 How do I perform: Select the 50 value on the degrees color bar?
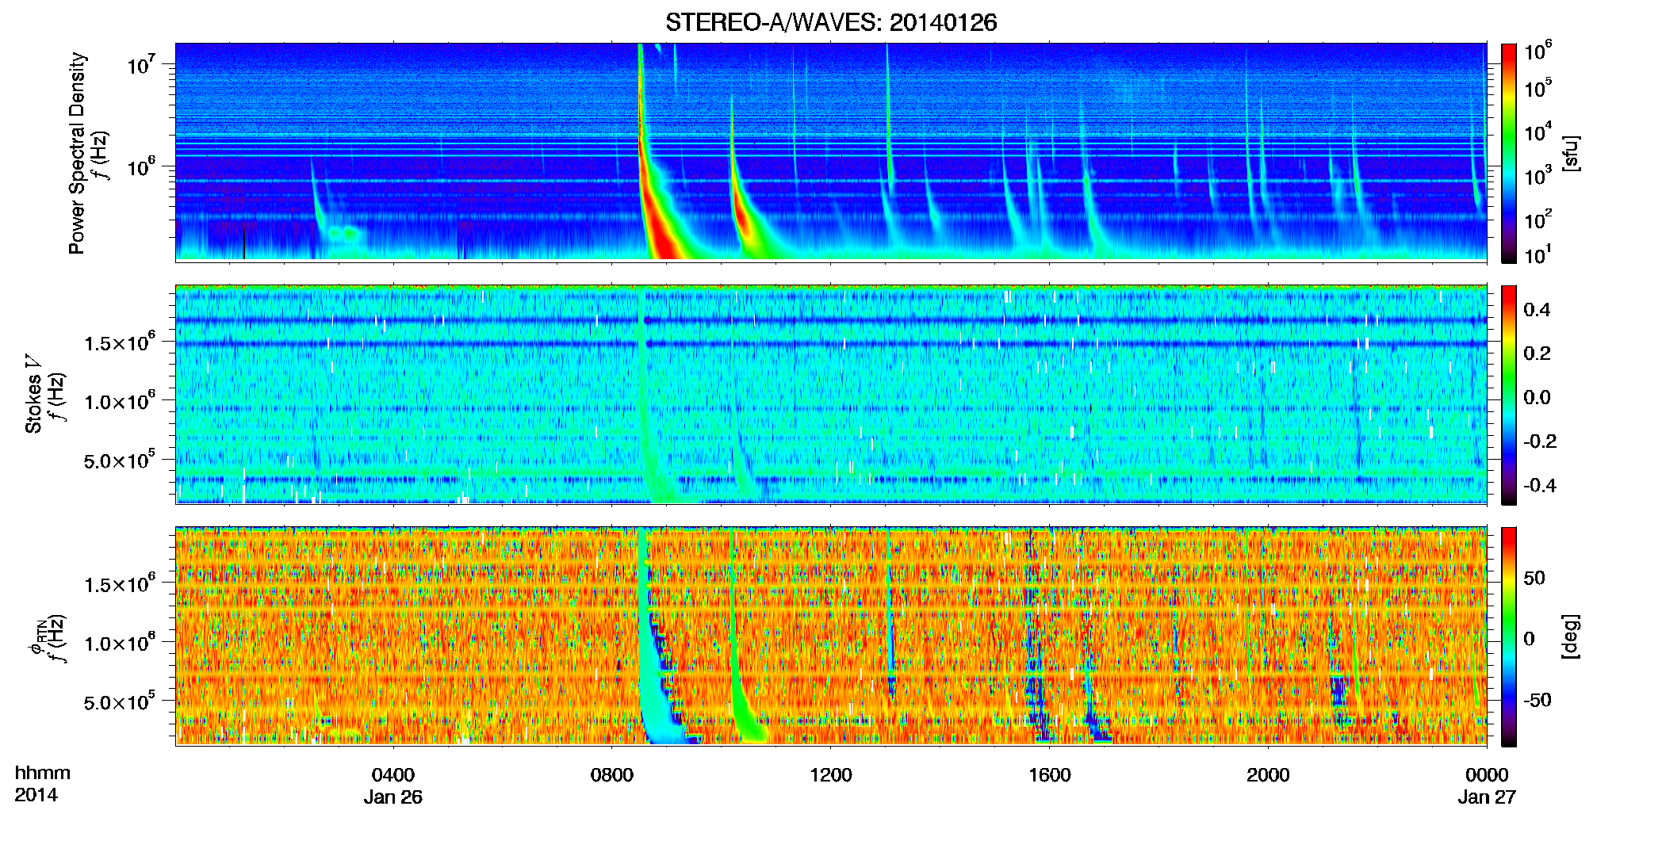tap(1534, 578)
